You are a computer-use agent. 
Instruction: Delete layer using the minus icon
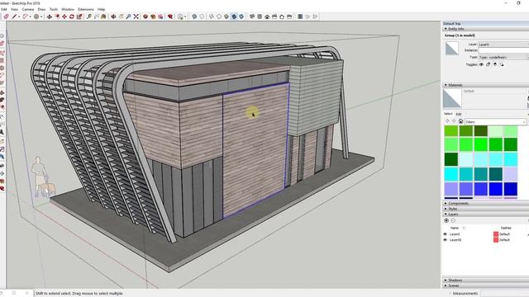[453, 220]
